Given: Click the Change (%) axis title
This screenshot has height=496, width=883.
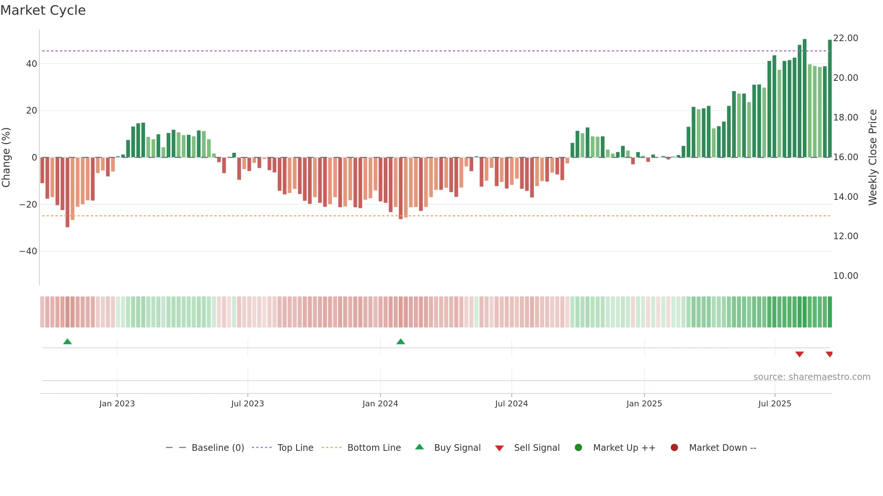Looking at the screenshot, I should click(x=6, y=157).
